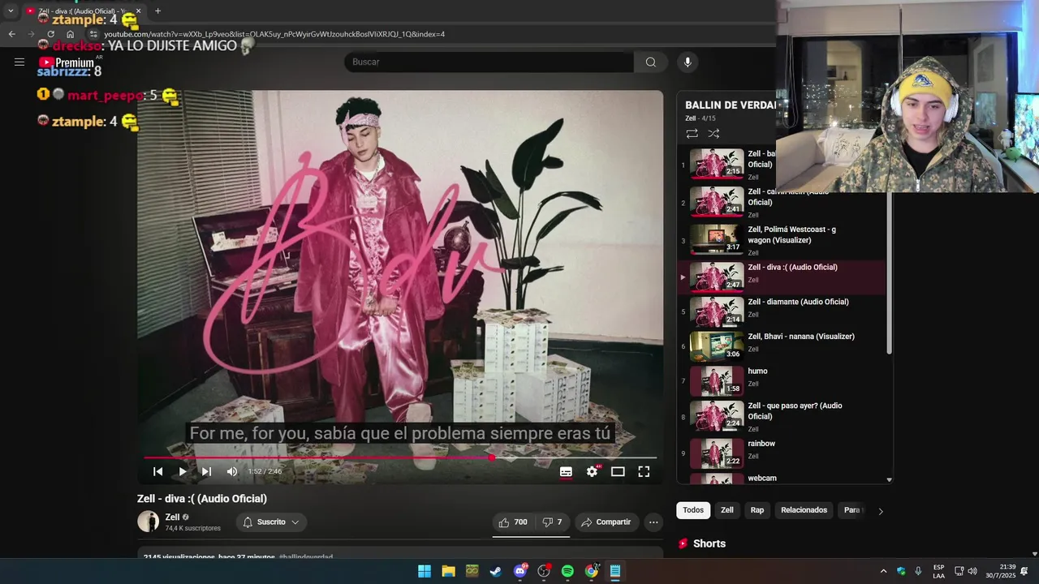Toggle playlist loop mode

coord(692,133)
